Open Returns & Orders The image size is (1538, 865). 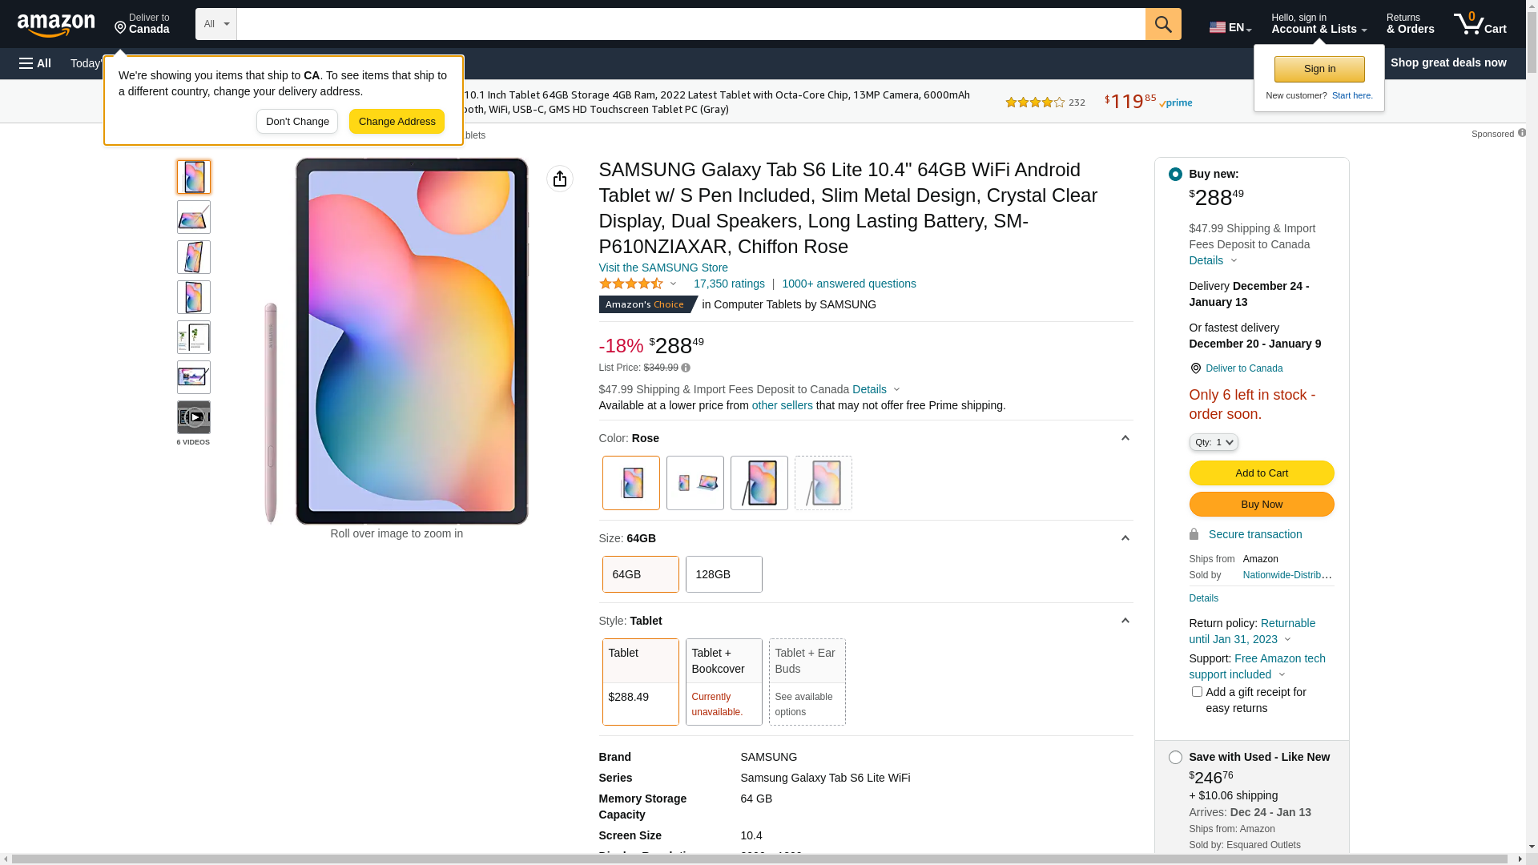coord(1410,24)
